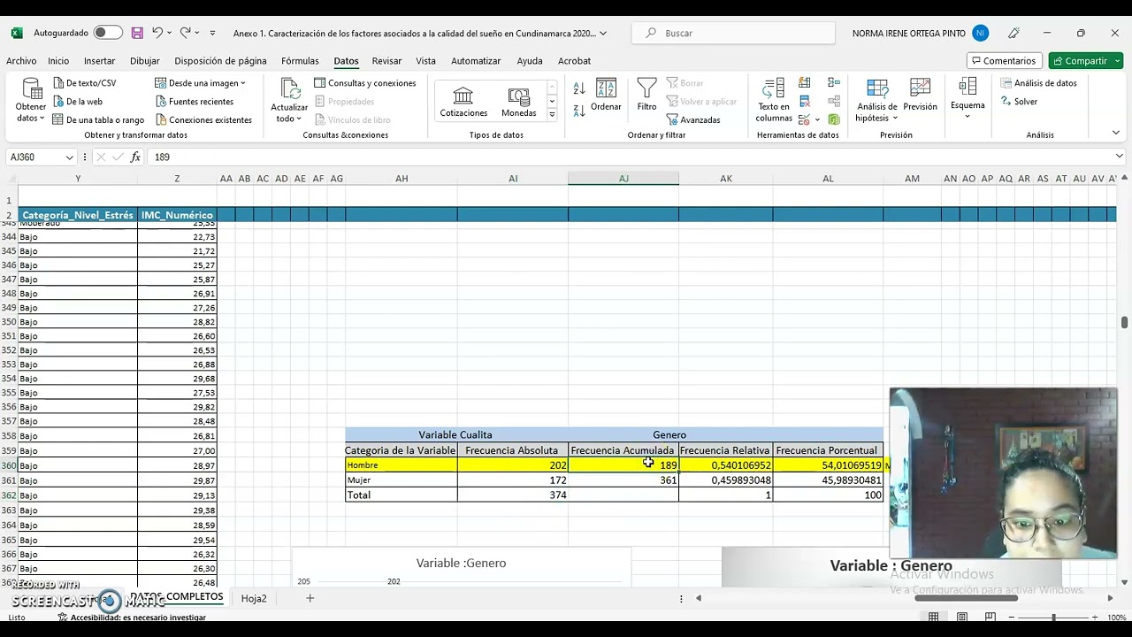Screen dimensions: 1132x637
Task: Switch to the Revisar tab
Action: point(386,61)
